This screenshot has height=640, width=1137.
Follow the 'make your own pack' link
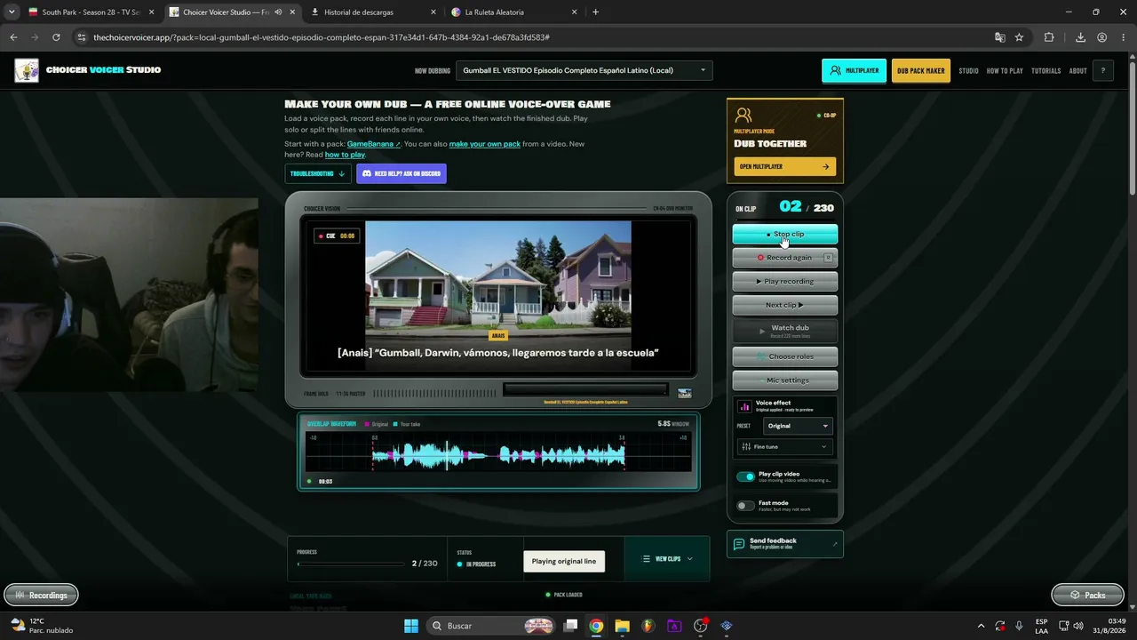click(x=485, y=144)
